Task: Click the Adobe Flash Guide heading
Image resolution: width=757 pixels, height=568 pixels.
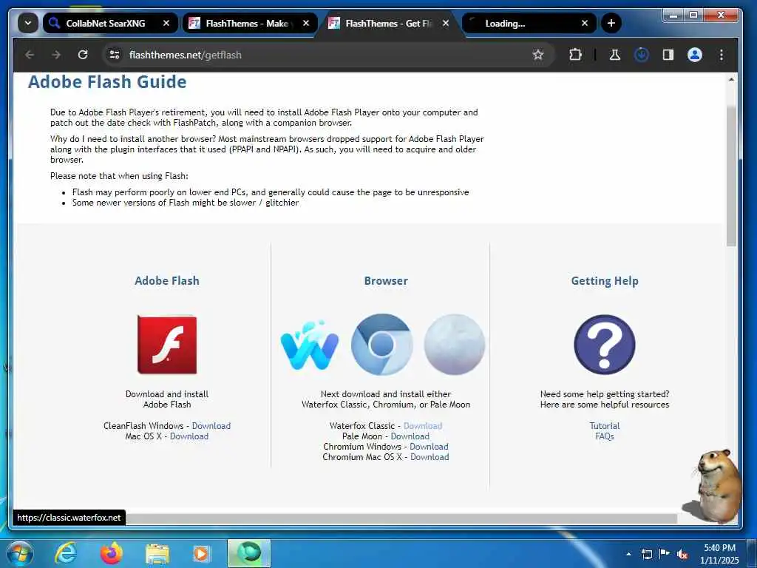Action: (x=107, y=81)
